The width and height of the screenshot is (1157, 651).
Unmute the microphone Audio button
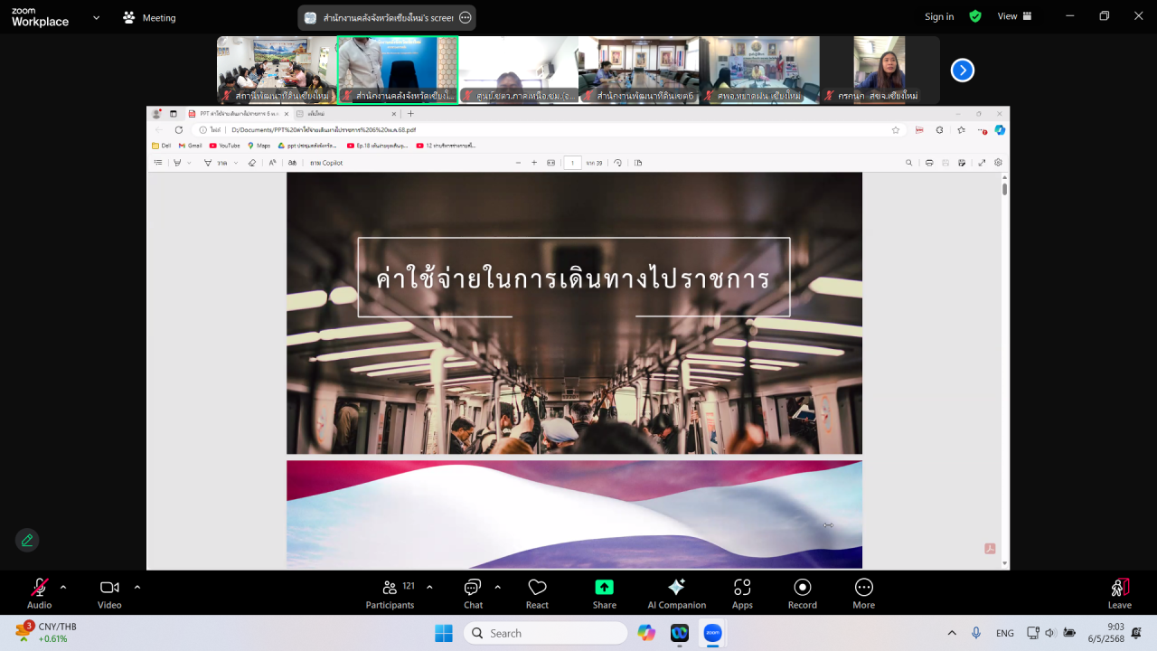tap(39, 593)
